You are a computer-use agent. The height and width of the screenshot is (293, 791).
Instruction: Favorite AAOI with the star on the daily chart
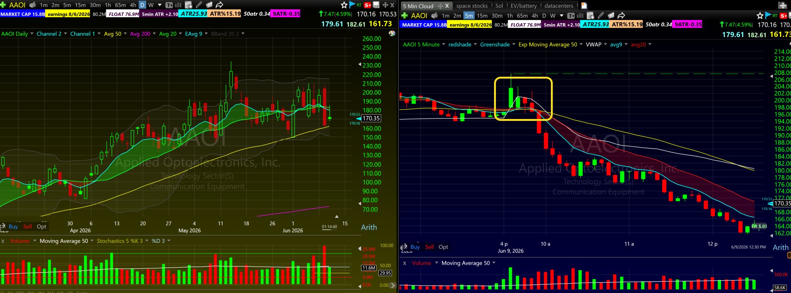pyautogui.click(x=344, y=5)
